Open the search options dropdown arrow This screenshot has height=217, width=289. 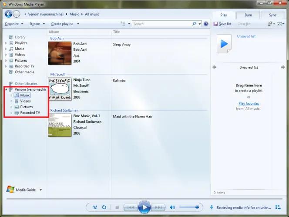pos(200,24)
